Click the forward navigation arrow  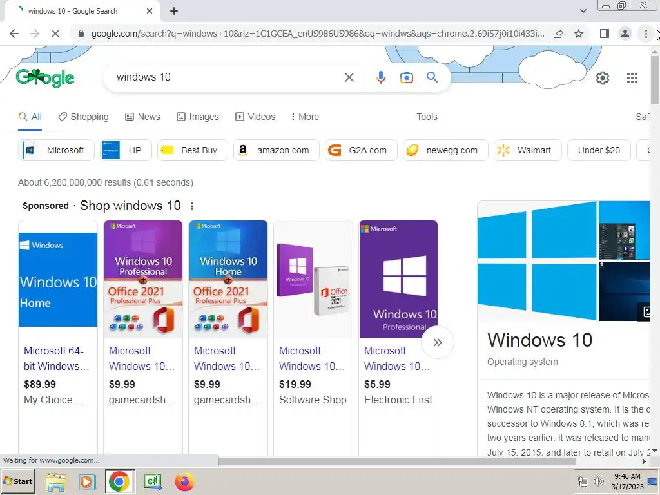point(35,34)
